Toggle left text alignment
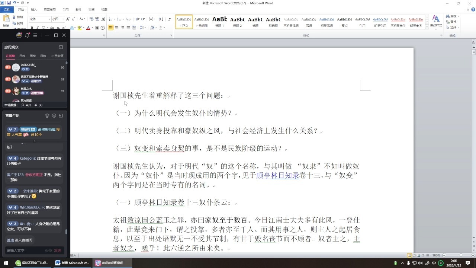Screen dimensions: 476x268 (x=110, y=28)
